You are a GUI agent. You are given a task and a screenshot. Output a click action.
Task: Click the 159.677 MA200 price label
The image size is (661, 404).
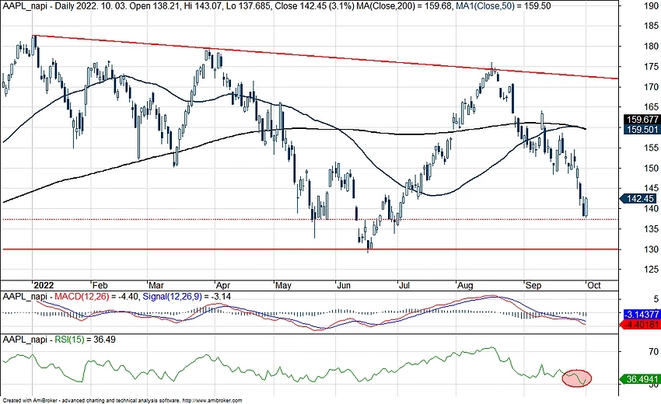point(642,120)
